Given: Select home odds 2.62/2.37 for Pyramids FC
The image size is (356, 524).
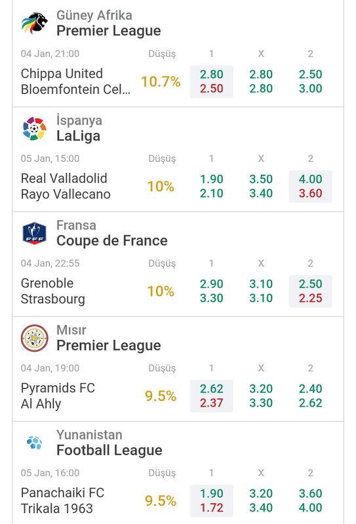Looking at the screenshot, I should tap(212, 396).
